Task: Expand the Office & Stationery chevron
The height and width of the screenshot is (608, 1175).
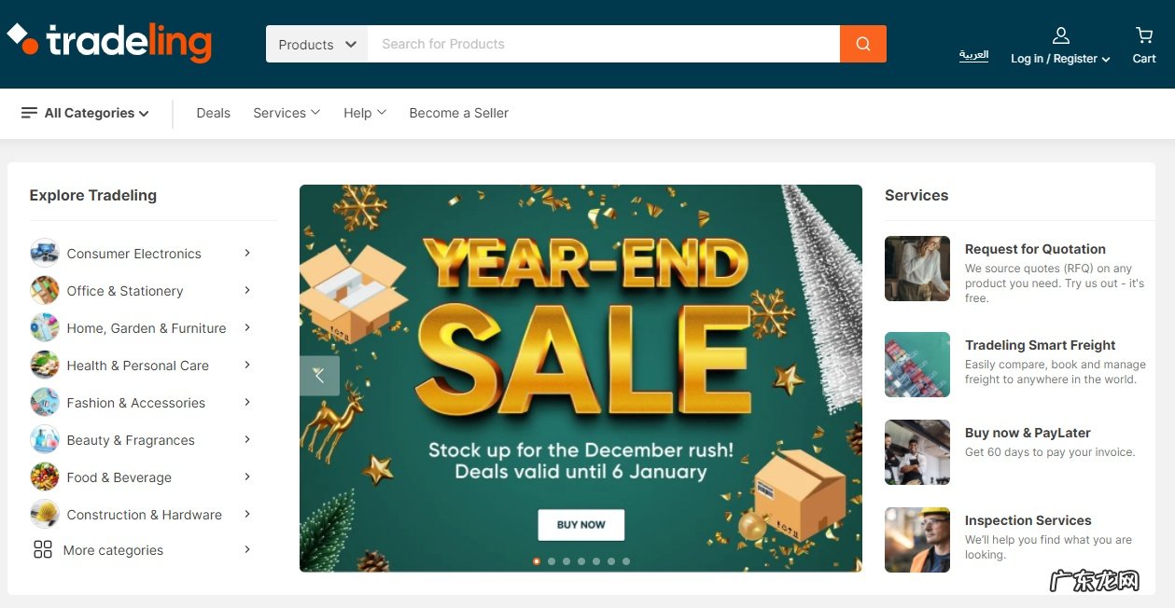Action: coord(247,290)
